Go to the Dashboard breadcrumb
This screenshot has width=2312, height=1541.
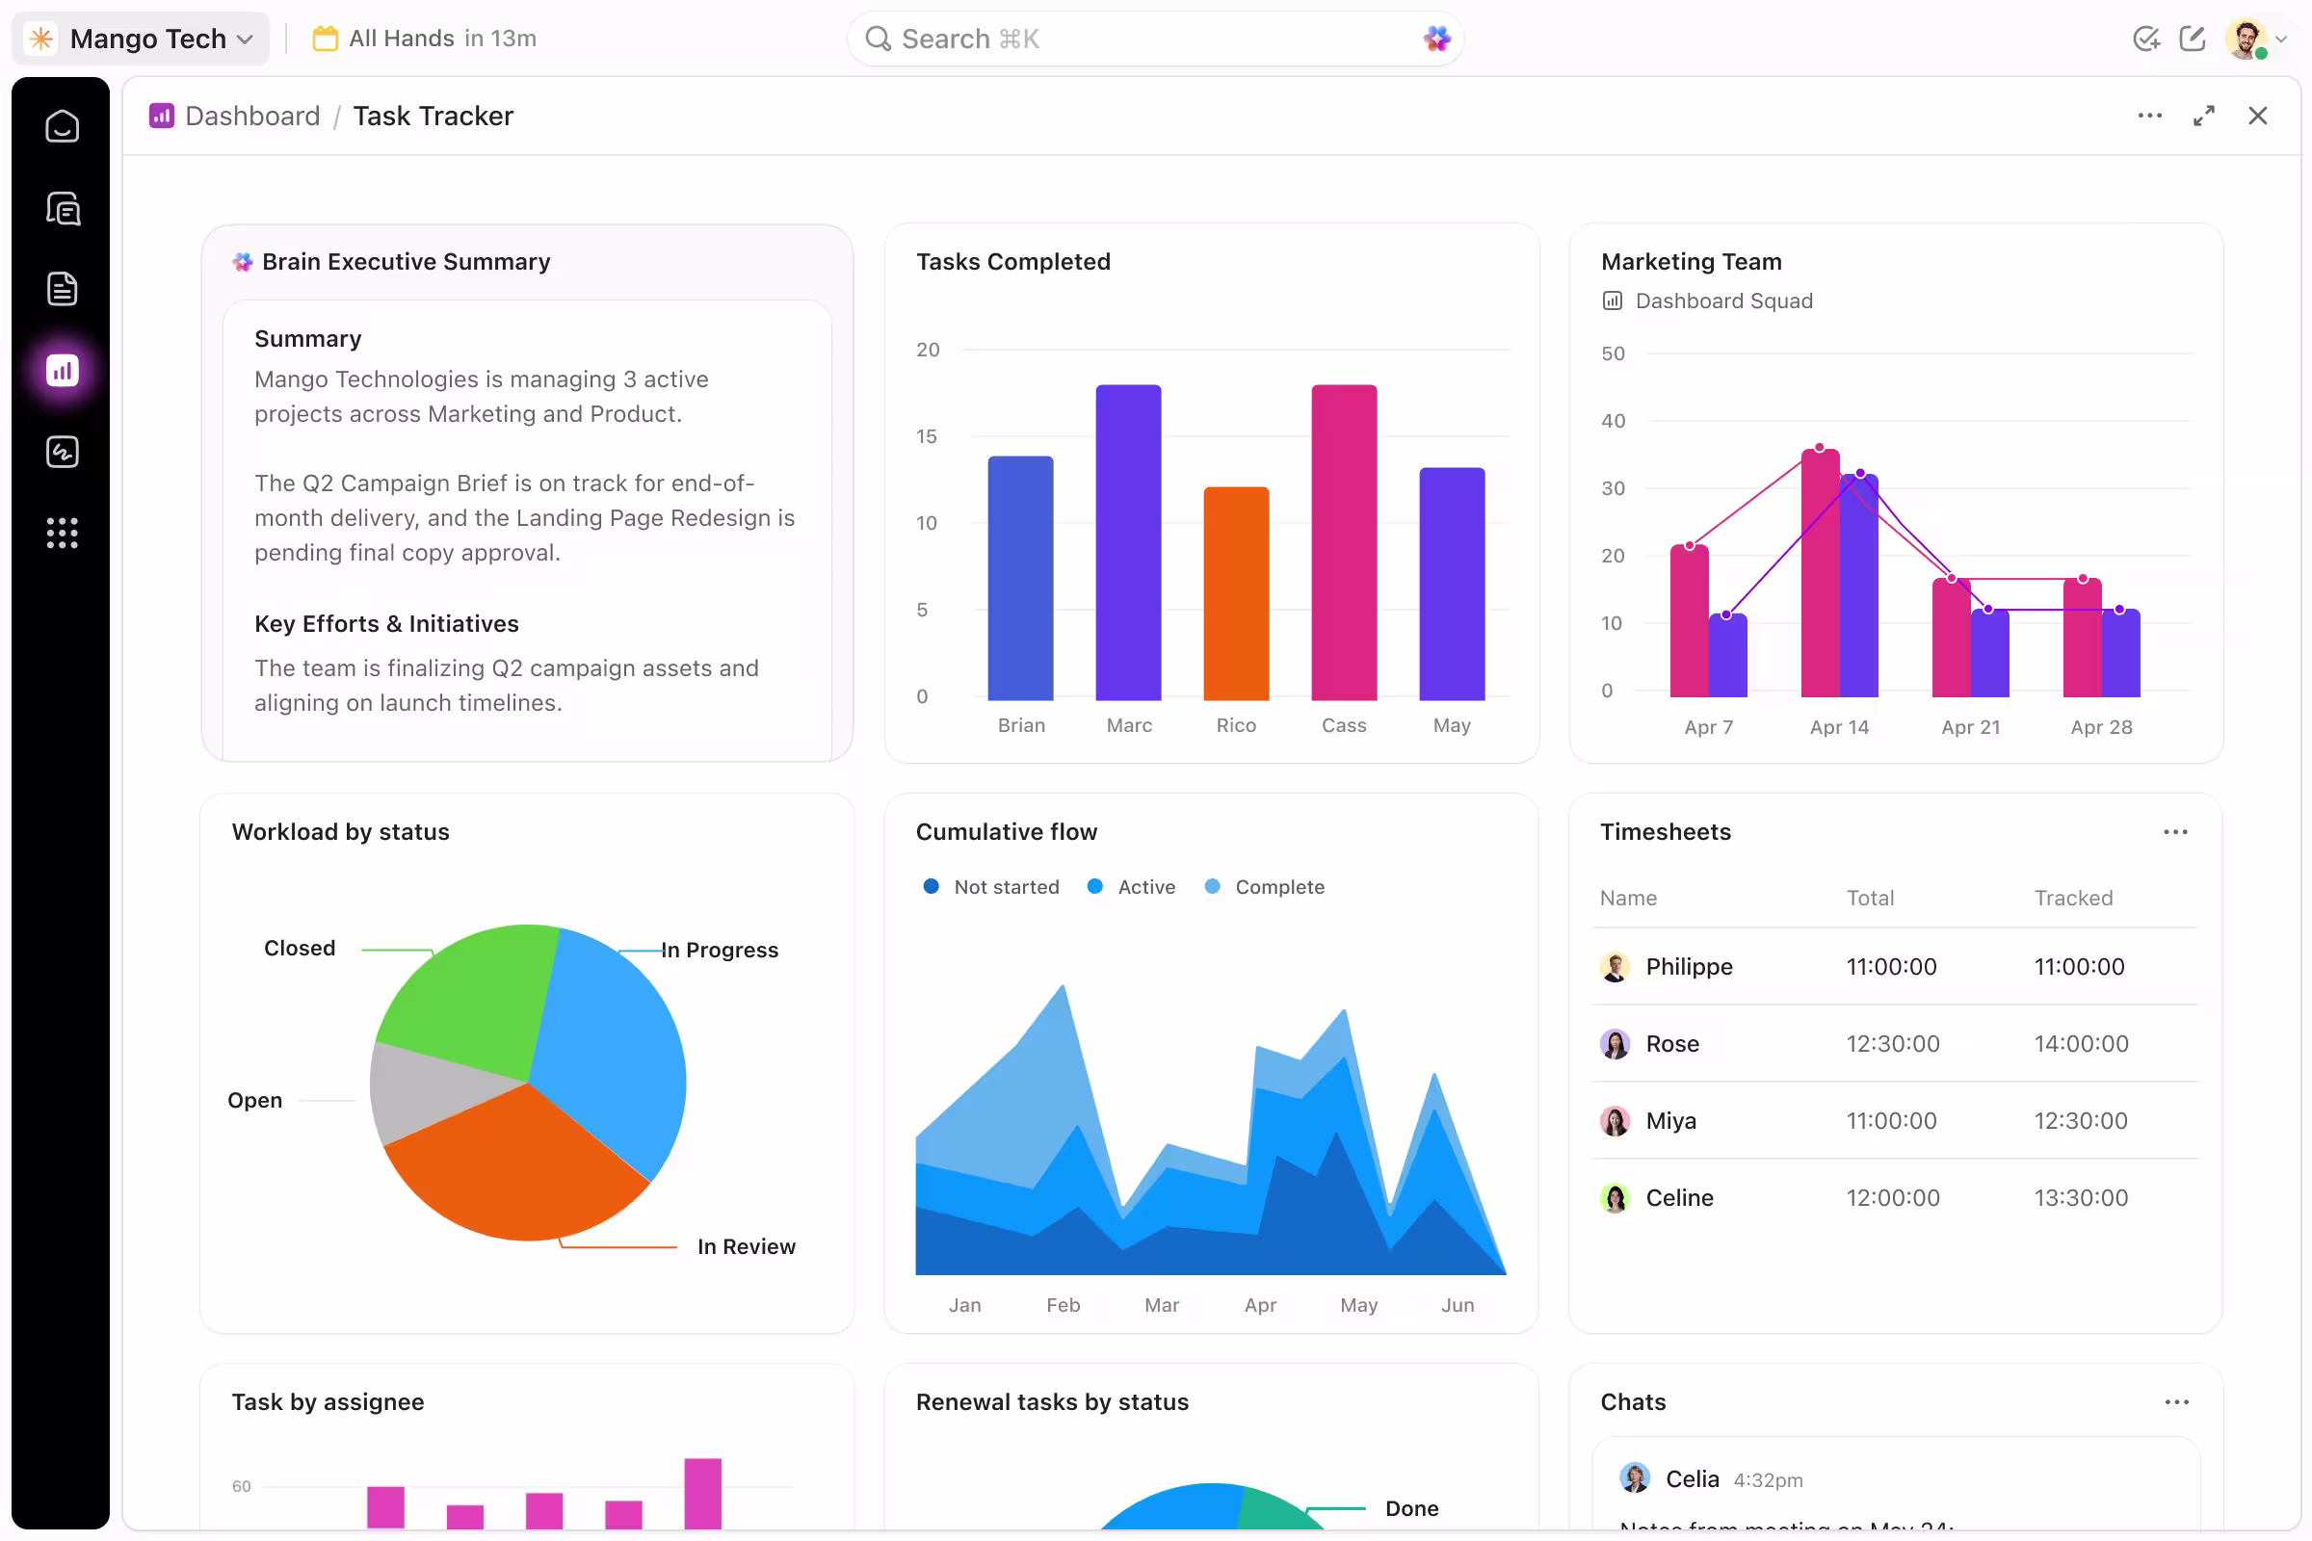tap(252, 116)
